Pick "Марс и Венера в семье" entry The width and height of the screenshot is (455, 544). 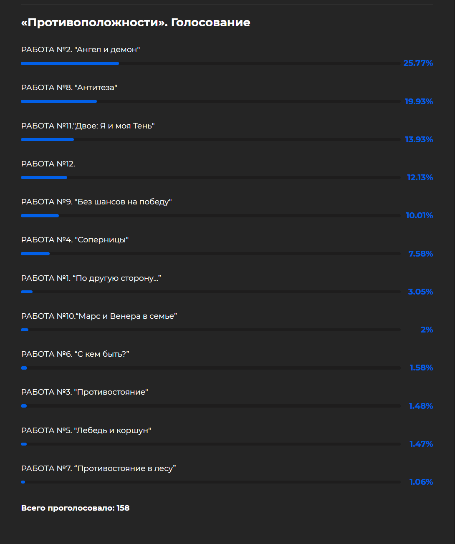(x=99, y=316)
